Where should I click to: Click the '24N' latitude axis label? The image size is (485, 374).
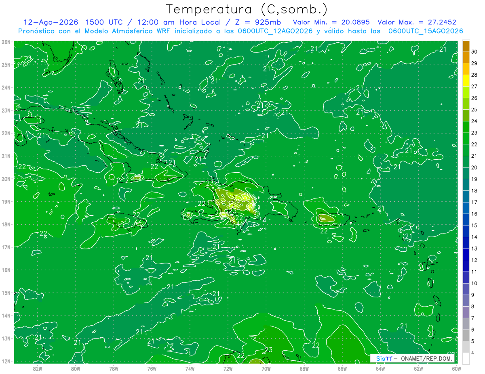[6, 88]
